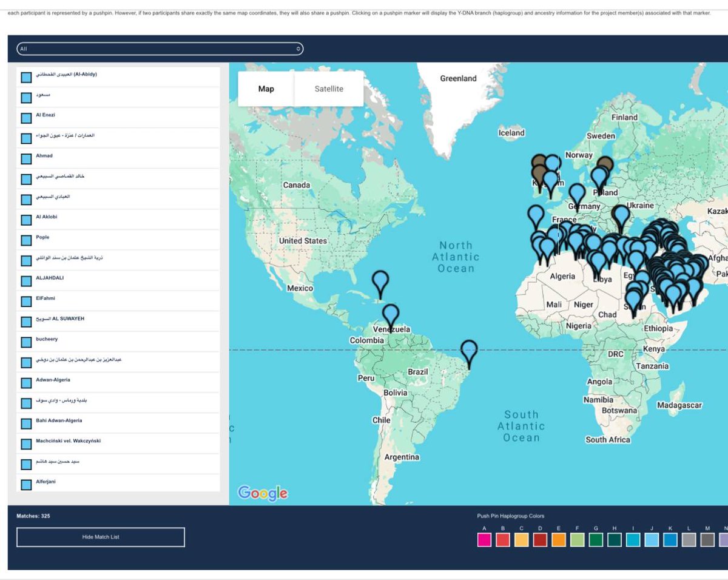Click the blue square beside bucheery
The width and height of the screenshot is (728, 580).
click(26, 342)
